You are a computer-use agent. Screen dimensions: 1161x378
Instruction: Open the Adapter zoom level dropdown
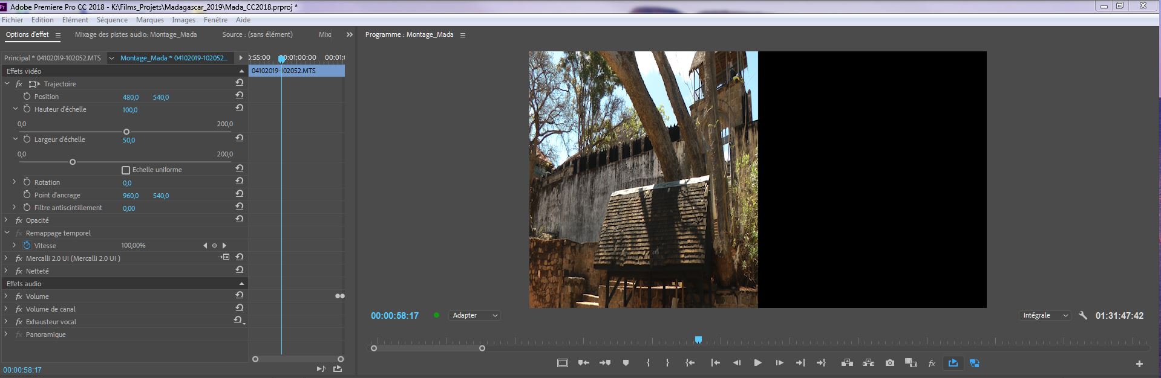(x=475, y=315)
